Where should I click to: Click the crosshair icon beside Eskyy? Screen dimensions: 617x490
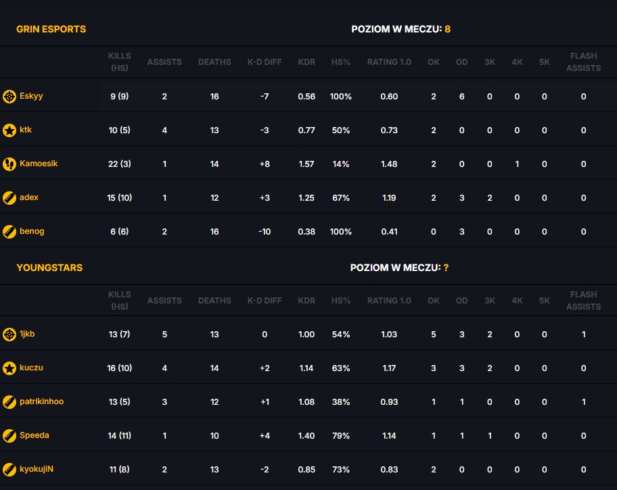(9, 97)
